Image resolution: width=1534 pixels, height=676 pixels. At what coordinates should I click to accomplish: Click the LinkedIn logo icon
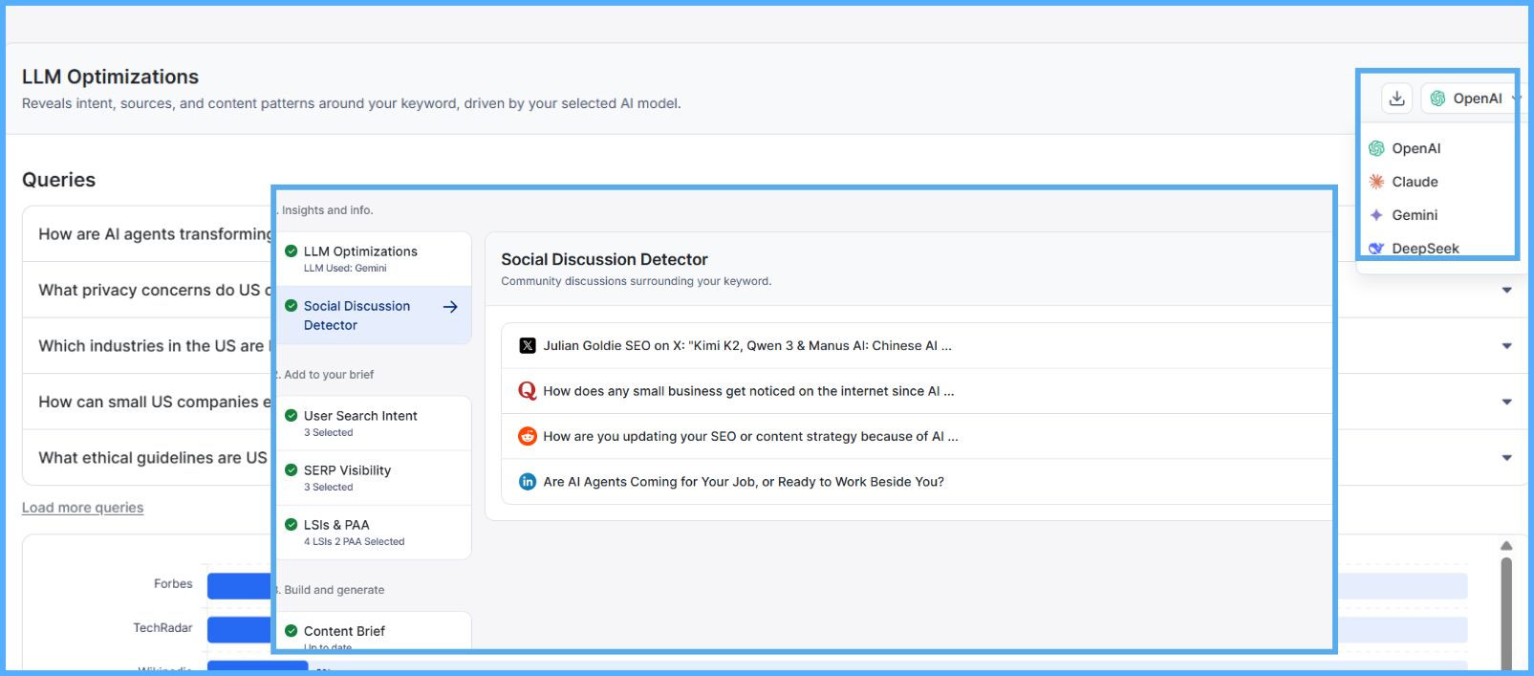point(528,482)
